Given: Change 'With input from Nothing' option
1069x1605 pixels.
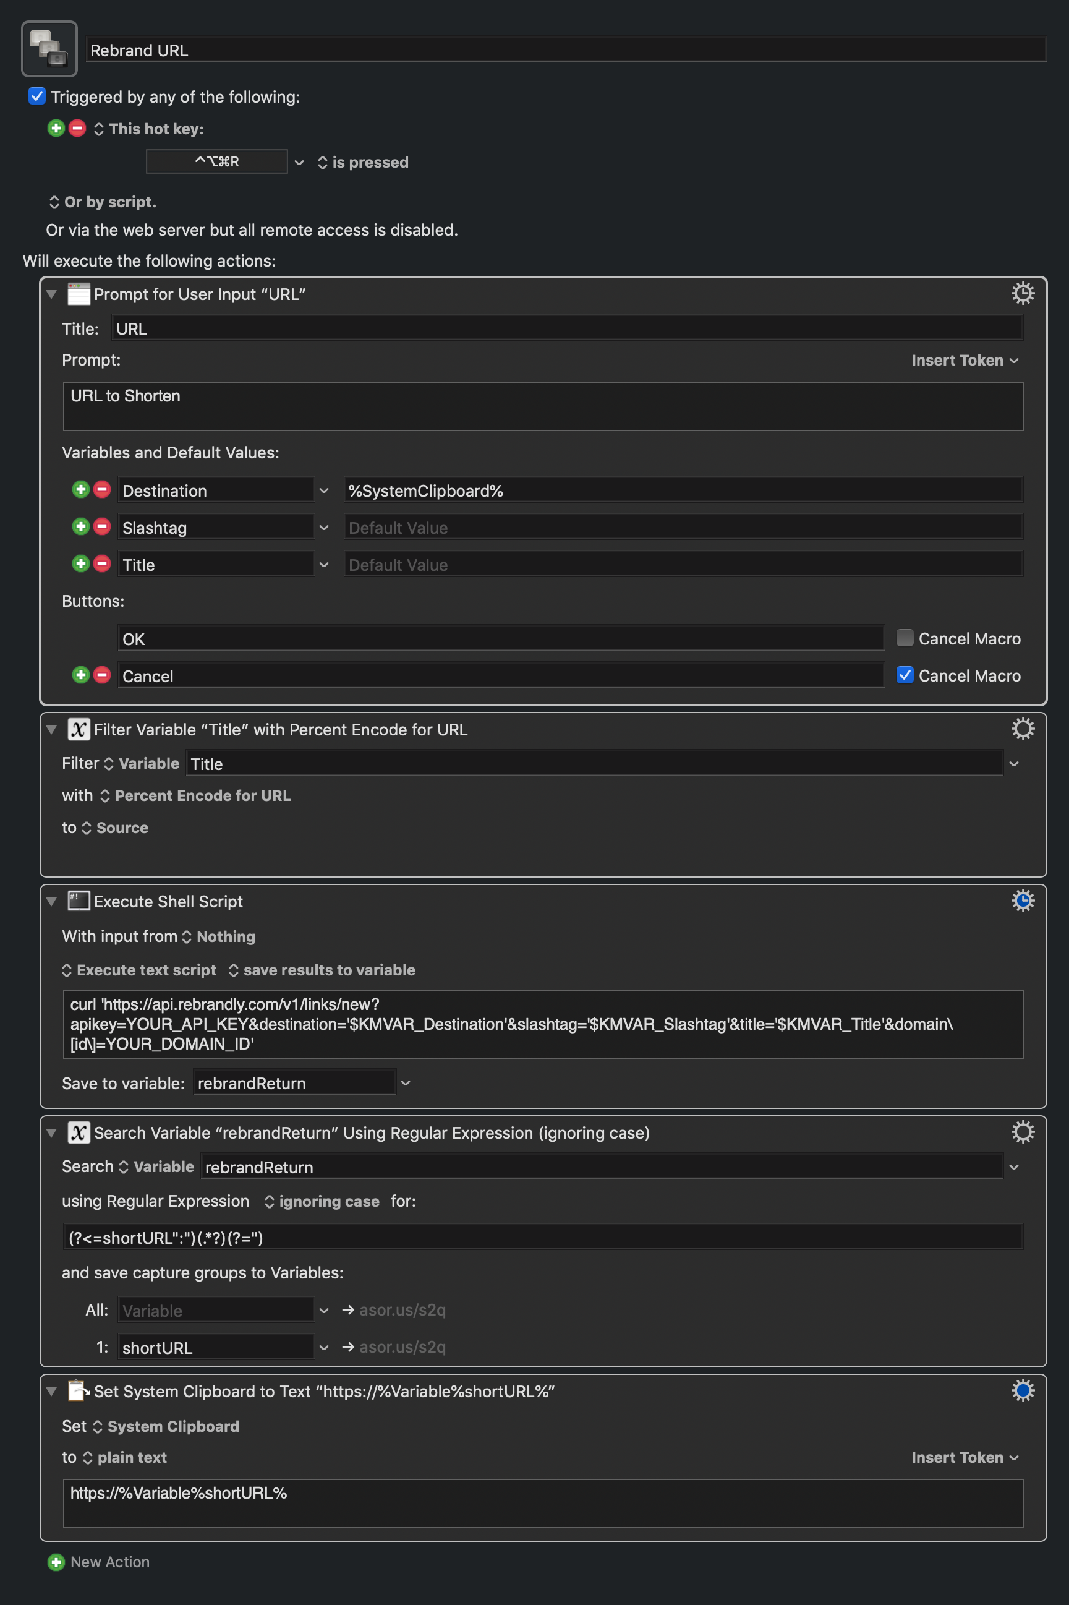Looking at the screenshot, I should click(218, 936).
